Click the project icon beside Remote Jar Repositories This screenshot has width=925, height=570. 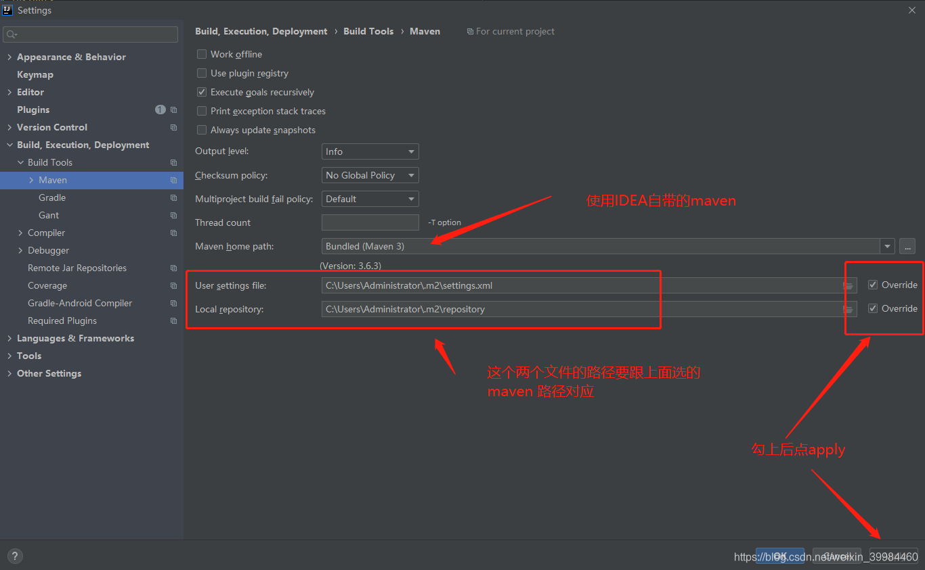pyautogui.click(x=173, y=268)
